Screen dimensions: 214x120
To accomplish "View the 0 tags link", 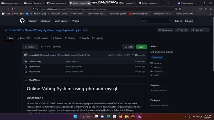I will [57, 47].
